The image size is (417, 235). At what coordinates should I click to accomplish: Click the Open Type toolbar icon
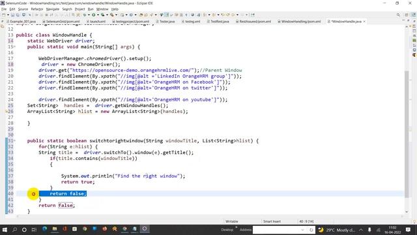(x=141, y=15)
